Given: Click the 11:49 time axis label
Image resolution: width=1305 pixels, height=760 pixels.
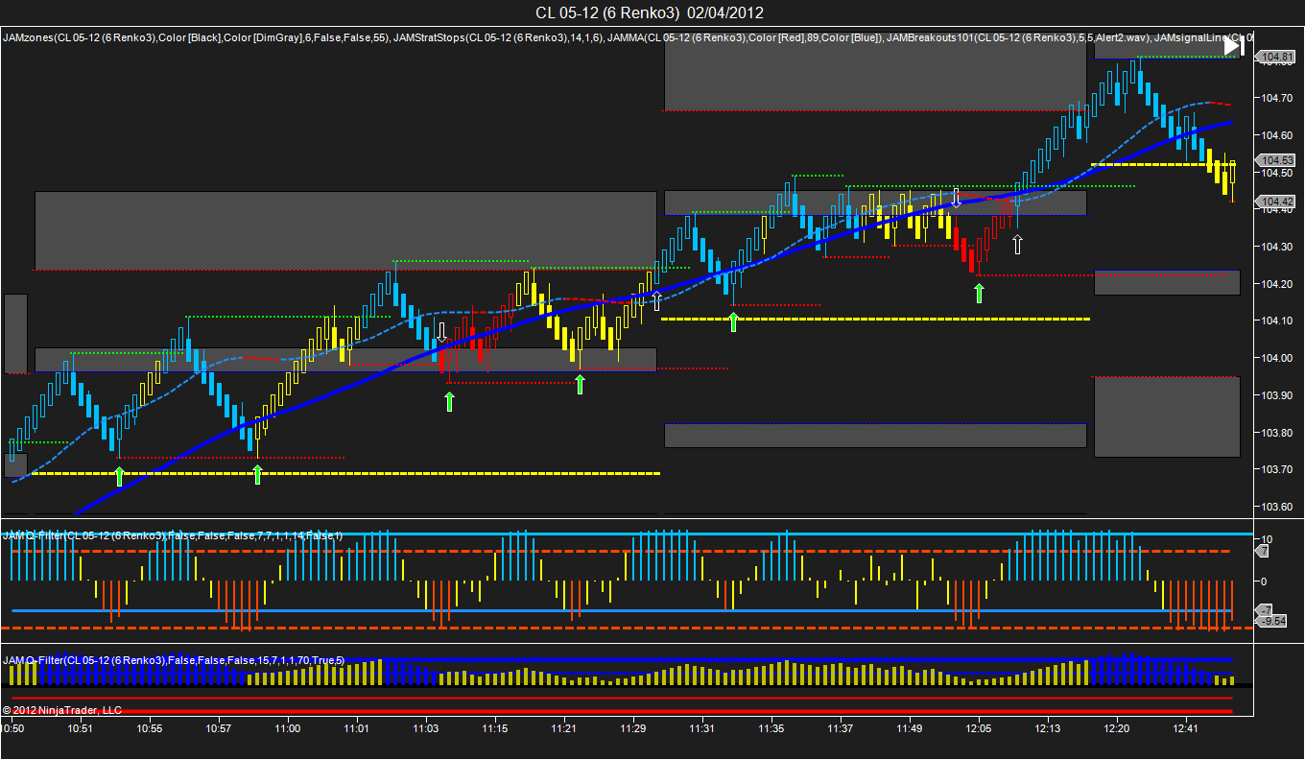Looking at the screenshot, I should tap(909, 729).
